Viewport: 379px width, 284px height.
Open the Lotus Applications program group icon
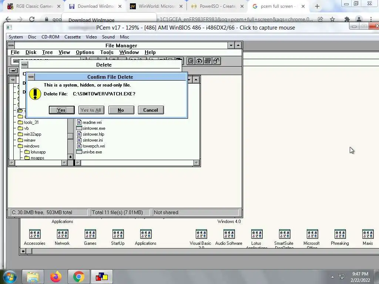pos(257,239)
